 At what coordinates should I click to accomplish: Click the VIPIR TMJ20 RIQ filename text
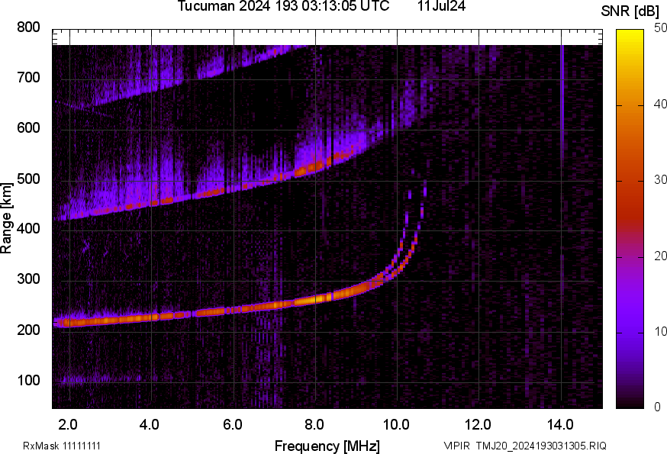tap(525, 446)
